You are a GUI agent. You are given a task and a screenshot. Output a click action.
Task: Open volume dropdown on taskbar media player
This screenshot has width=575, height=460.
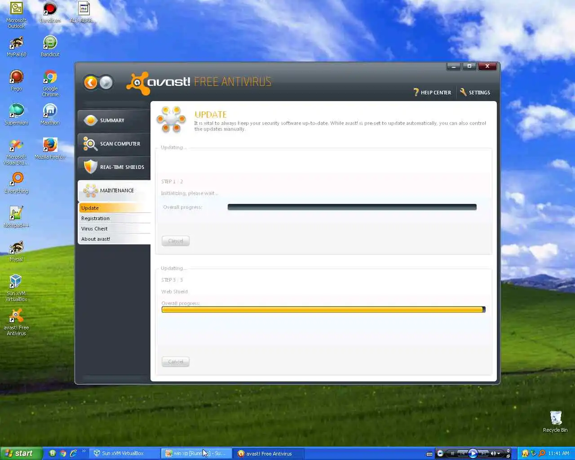click(499, 454)
